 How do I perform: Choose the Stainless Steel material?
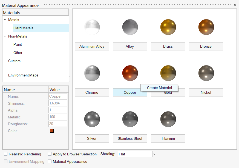coord(130,119)
